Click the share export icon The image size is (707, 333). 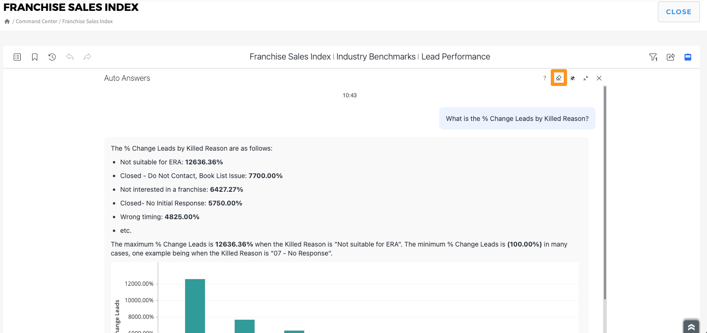tap(671, 57)
